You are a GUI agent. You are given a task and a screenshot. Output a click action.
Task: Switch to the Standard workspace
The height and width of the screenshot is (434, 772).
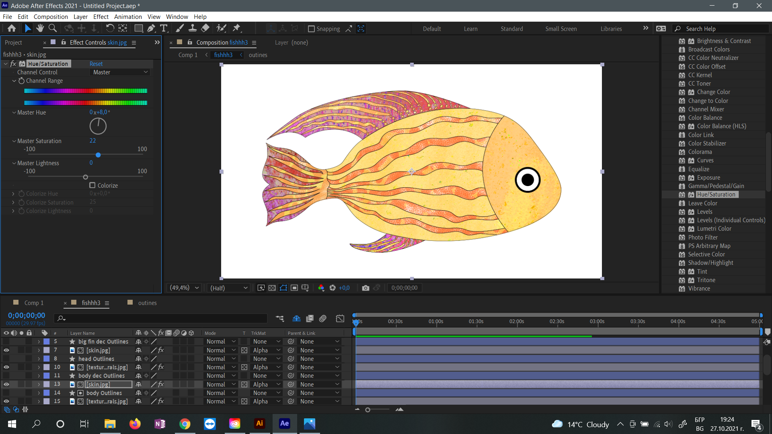pos(511,29)
